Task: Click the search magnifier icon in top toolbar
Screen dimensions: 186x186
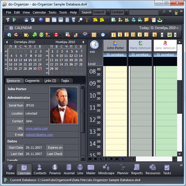Action: coord(164,12)
